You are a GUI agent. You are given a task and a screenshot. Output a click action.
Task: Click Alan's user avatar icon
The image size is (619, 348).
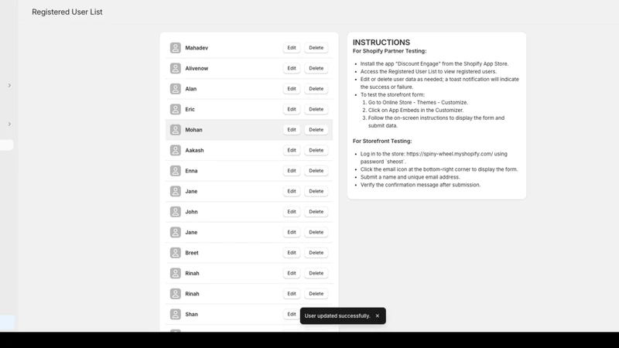coord(176,89)
